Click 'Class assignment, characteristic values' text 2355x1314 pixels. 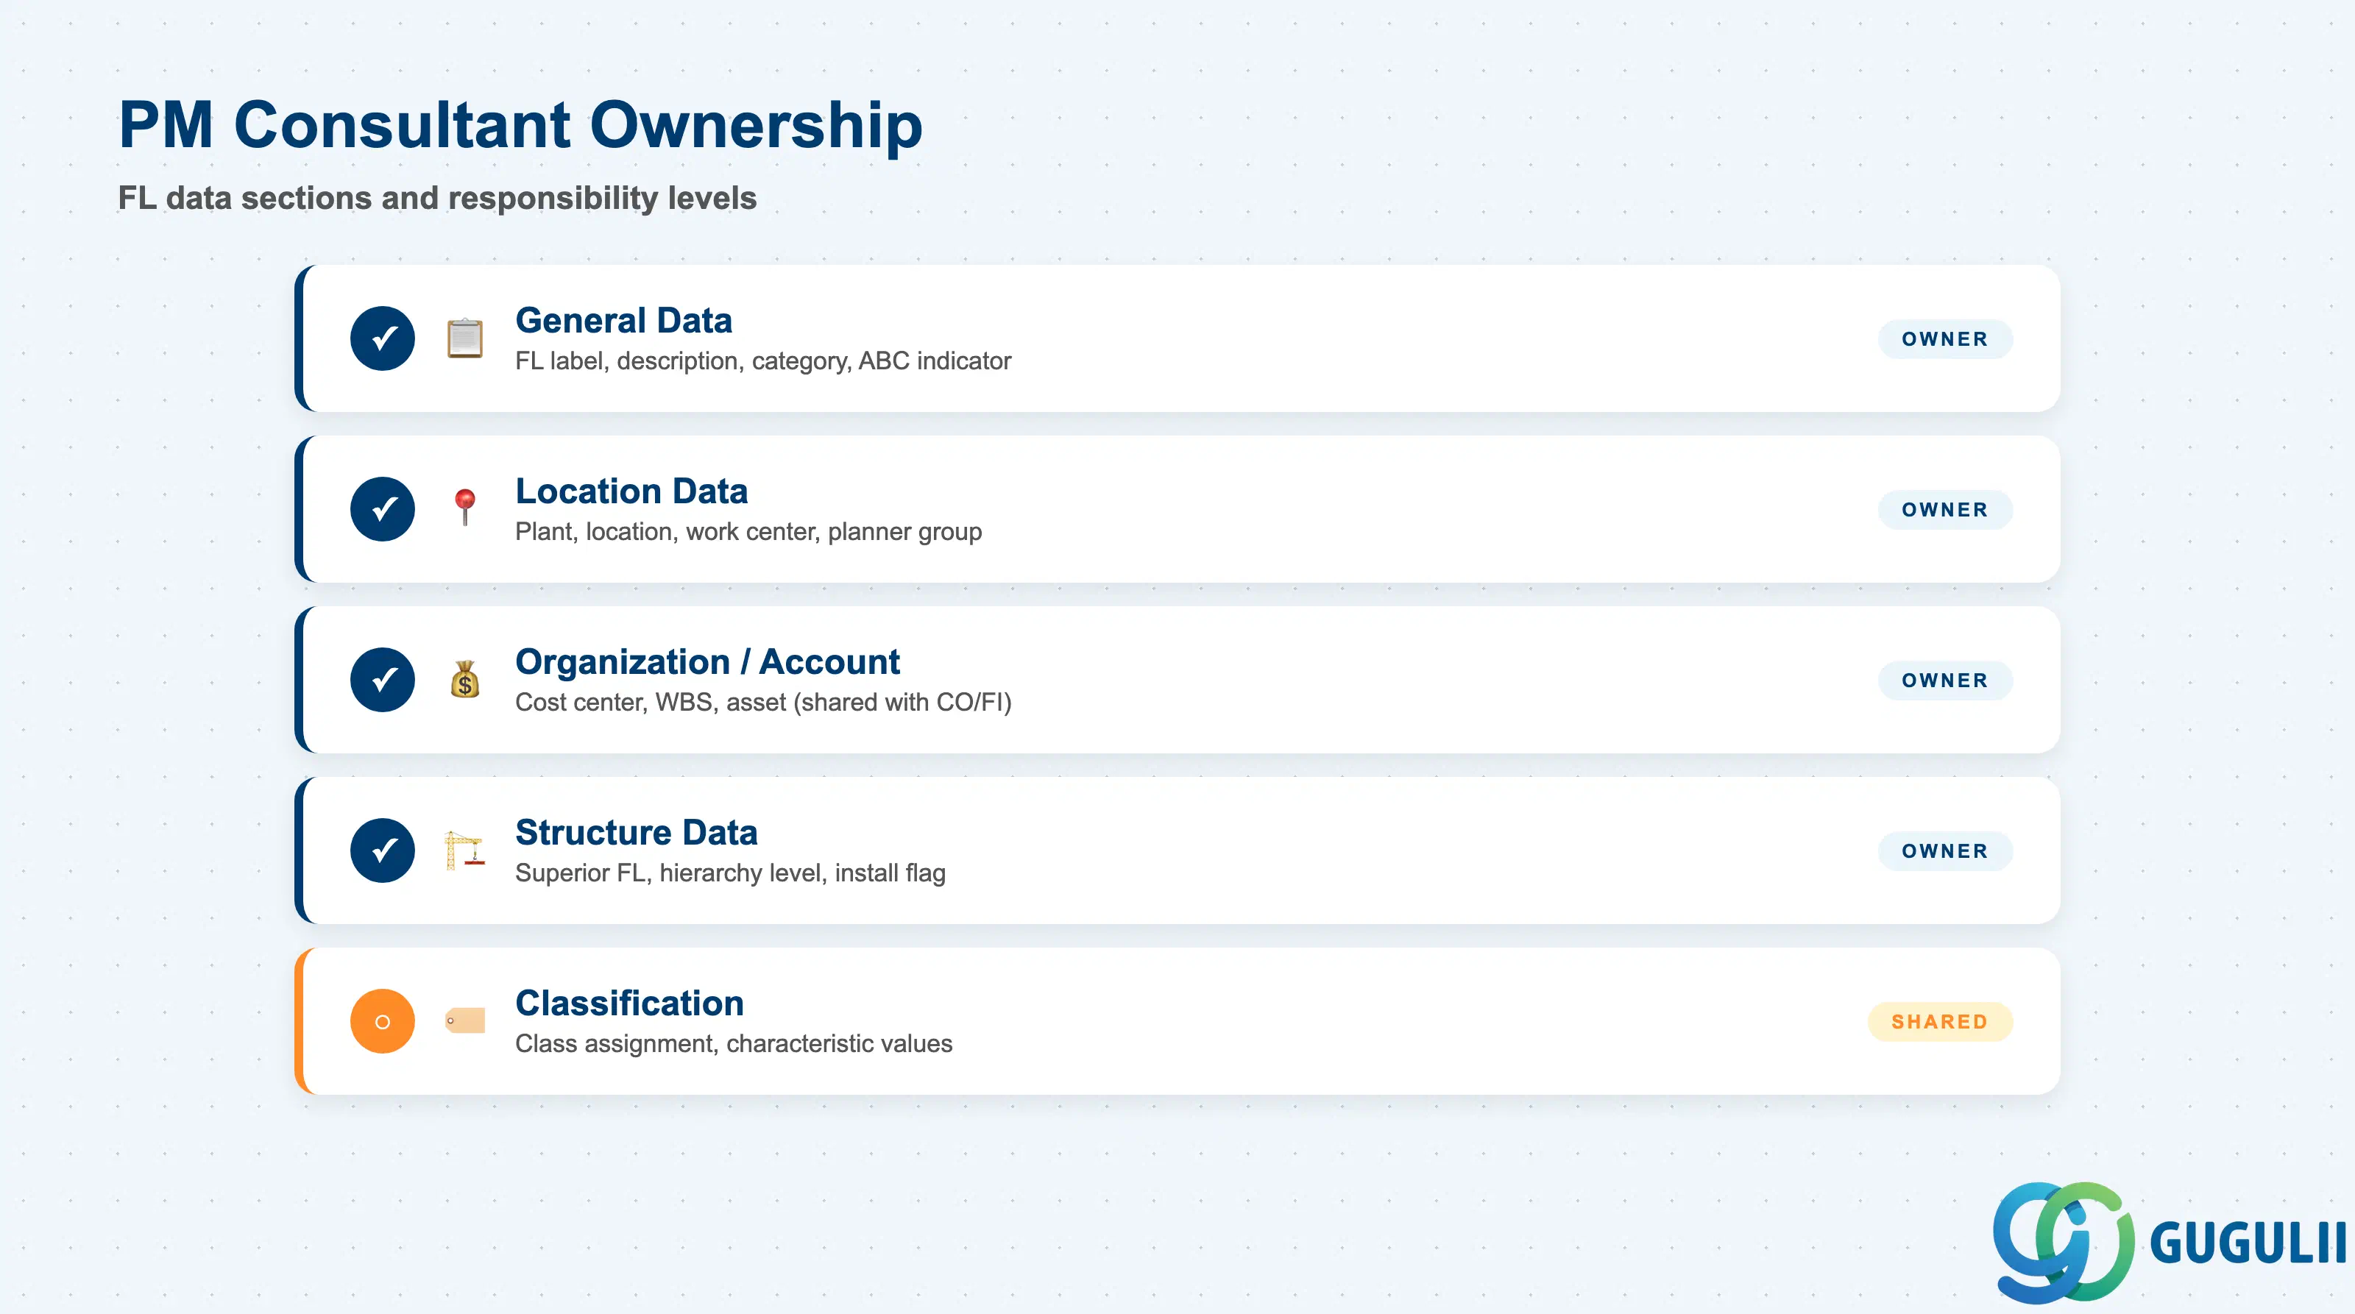coord(734,1043)
